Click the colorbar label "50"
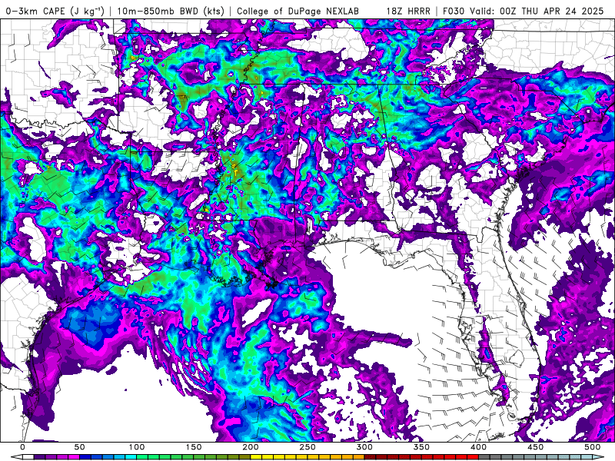Viewport: 615px width, 461px height. click(80, 447)
